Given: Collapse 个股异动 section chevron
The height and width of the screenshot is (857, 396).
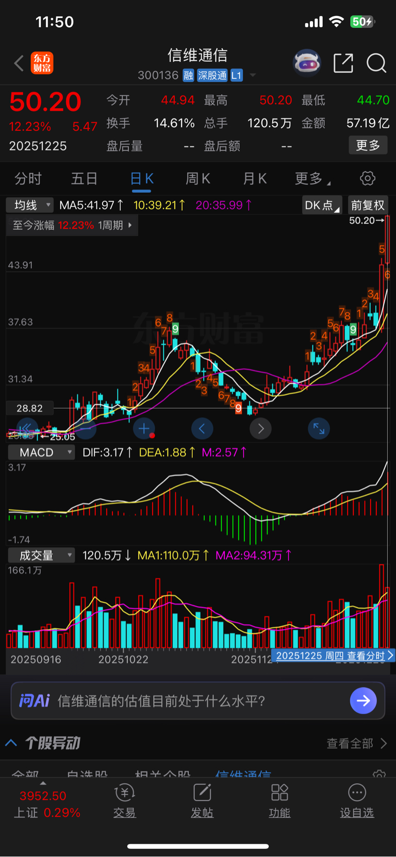Looking at the screenshot, I should pos(11,743).
